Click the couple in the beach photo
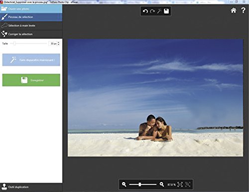 pyautogui.click(x=155, y=128)
